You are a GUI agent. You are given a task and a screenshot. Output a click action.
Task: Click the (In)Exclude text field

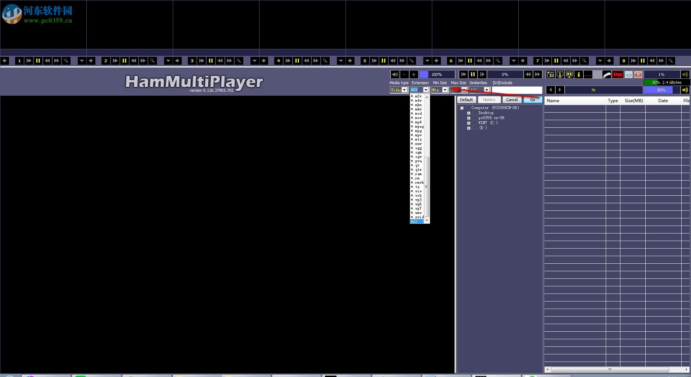tap(517, 90)
